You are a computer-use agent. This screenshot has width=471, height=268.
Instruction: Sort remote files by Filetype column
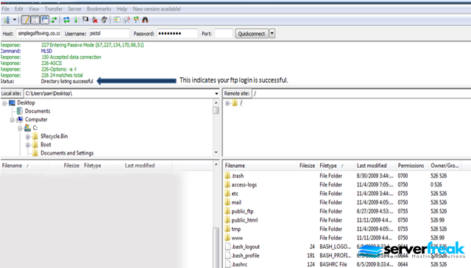(336, 166)
